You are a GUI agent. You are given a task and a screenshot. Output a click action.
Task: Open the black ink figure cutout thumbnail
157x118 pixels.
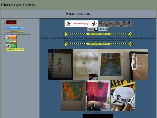click(x=135, y=64)
